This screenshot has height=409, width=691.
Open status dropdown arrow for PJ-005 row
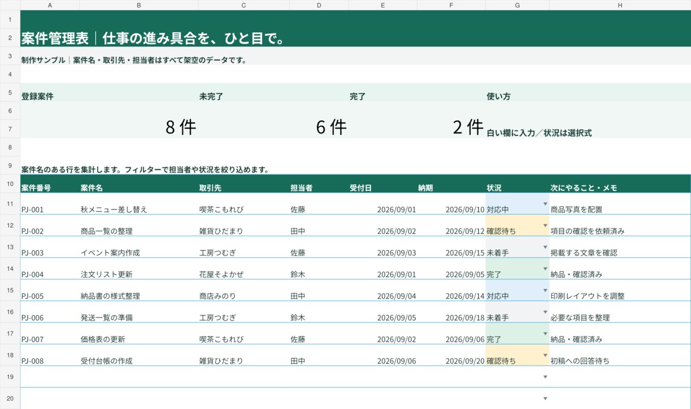coord(545,290)
